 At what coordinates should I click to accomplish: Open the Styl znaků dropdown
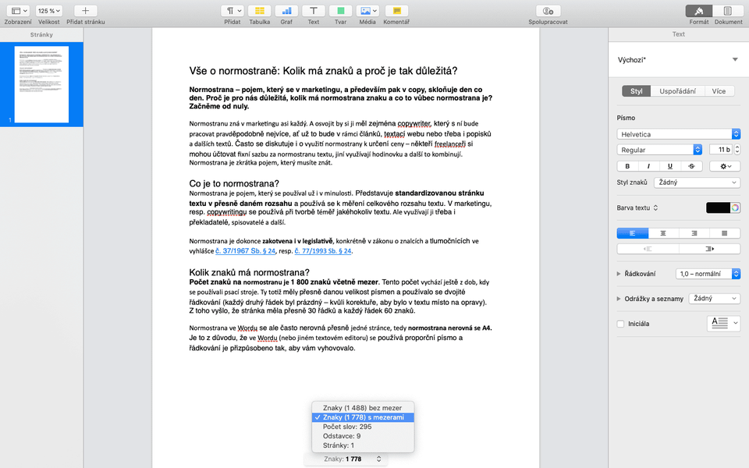click(x=697, y=183)
